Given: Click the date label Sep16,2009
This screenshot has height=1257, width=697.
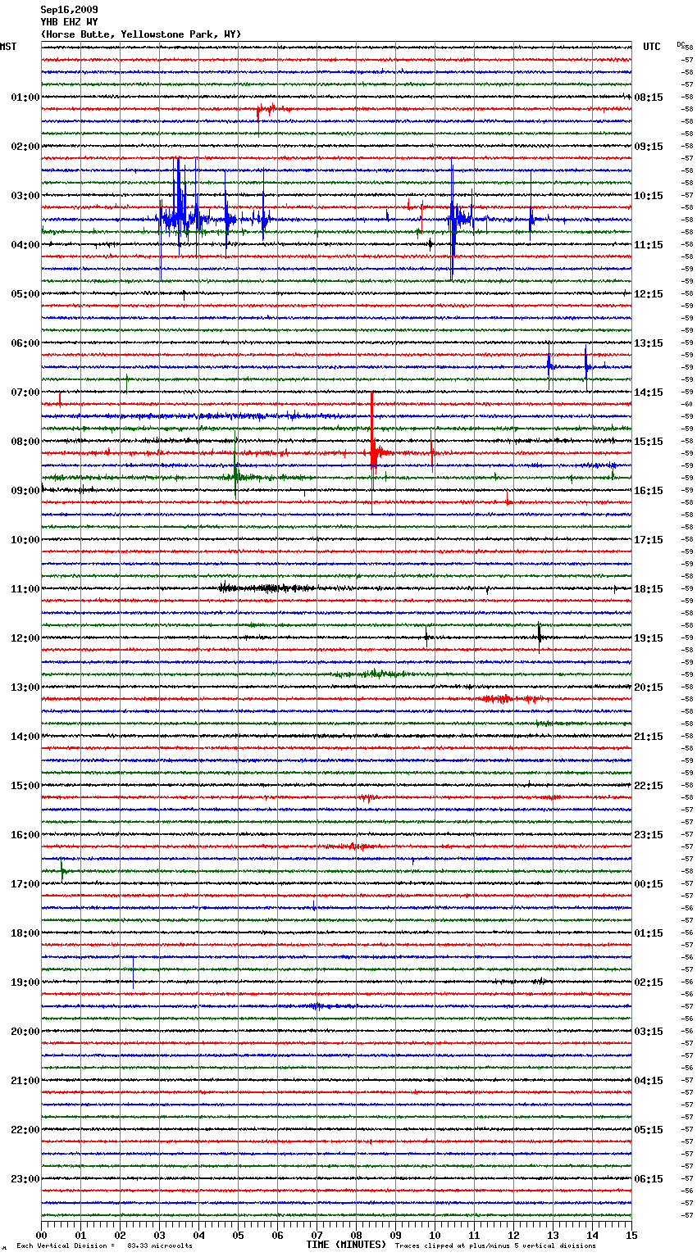Looking at the screenshot, I should tap(70, 11).
